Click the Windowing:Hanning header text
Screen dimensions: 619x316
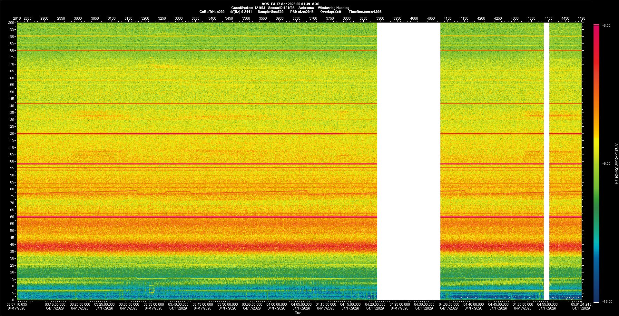click(x=333, y=8)
